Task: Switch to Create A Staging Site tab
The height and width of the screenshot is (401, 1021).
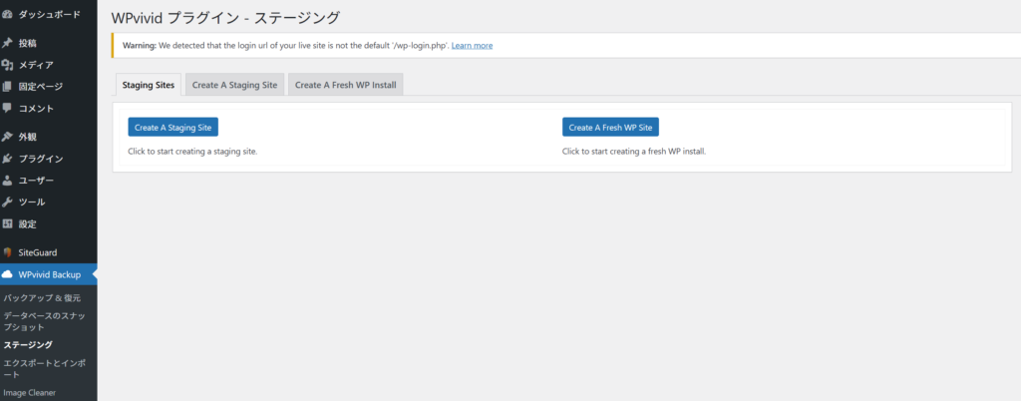Action: (x=234, y=86)
